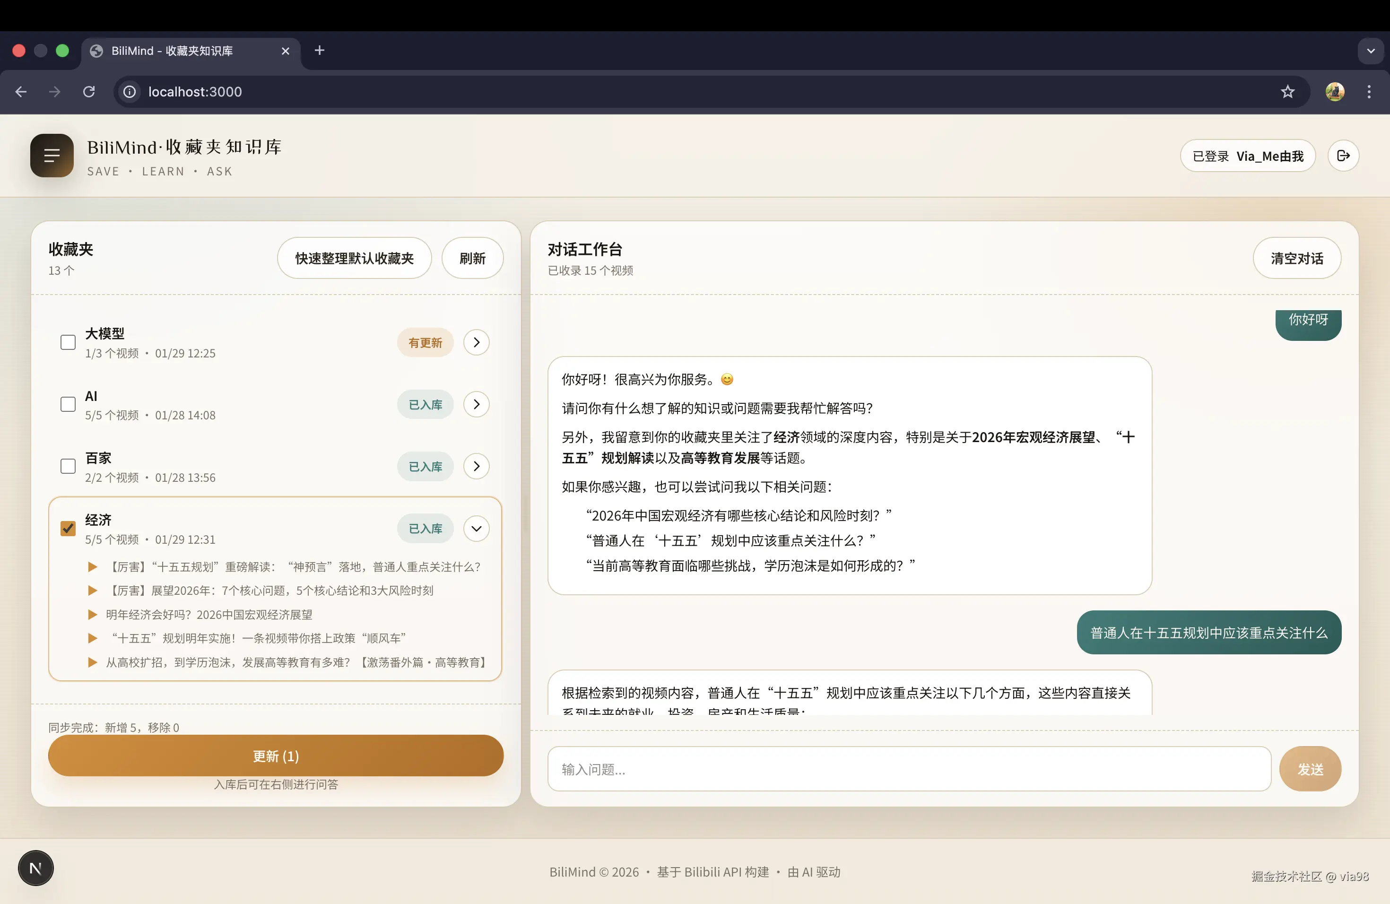This screenshot has height=904, width=1390.
Task: Click the BiliMind logo icon
Action: coord(52,156)
